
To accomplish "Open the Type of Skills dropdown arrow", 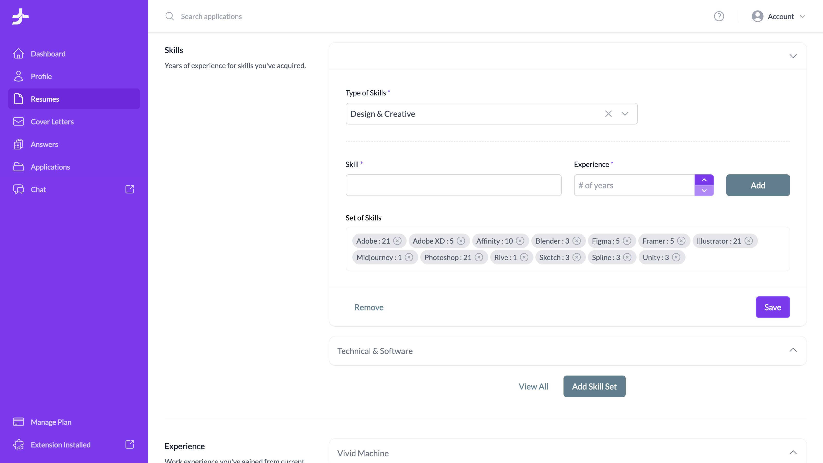I will [x=625, y=114].
